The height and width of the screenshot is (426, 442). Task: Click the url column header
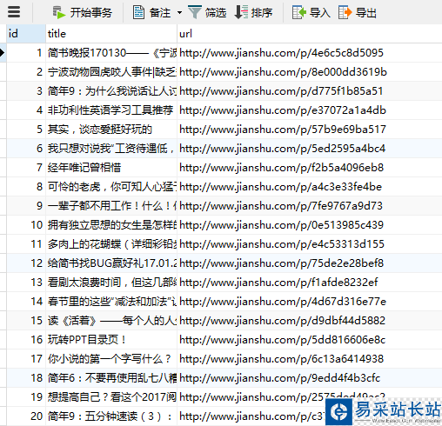point(310,34)
